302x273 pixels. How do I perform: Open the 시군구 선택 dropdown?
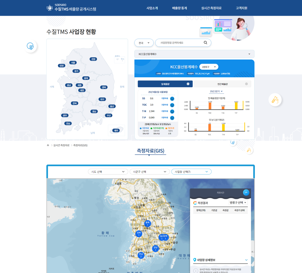pyautogui.click(x=150, y=172)
